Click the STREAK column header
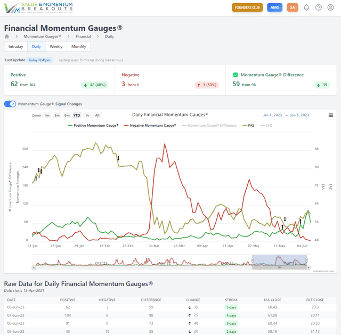This screenshot has width=341, height=335. coord(231,300)
